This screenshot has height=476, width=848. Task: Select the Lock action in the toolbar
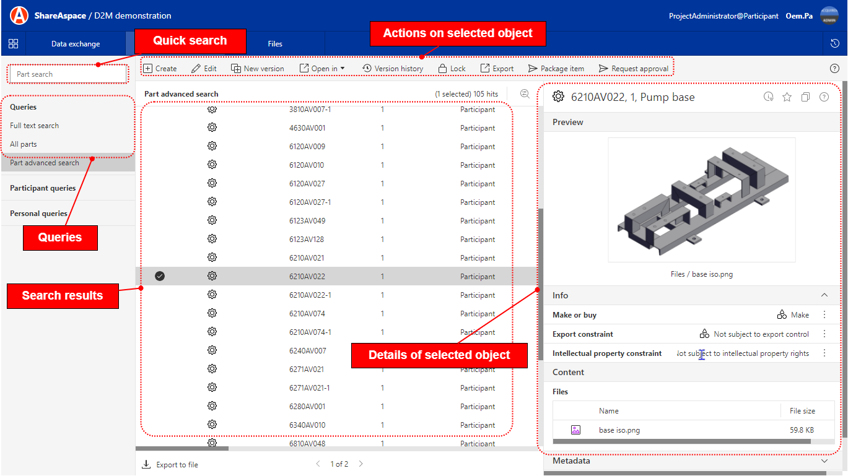point(452,68)
